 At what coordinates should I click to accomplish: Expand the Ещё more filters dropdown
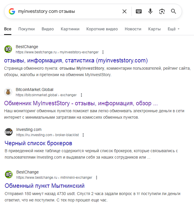[174, 29]
